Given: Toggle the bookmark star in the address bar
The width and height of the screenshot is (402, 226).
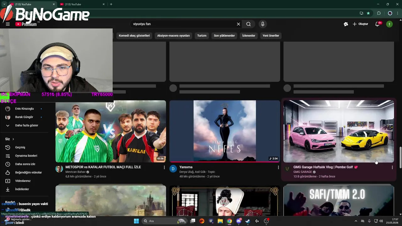Looking at the screenshot, I should [368, 13].
